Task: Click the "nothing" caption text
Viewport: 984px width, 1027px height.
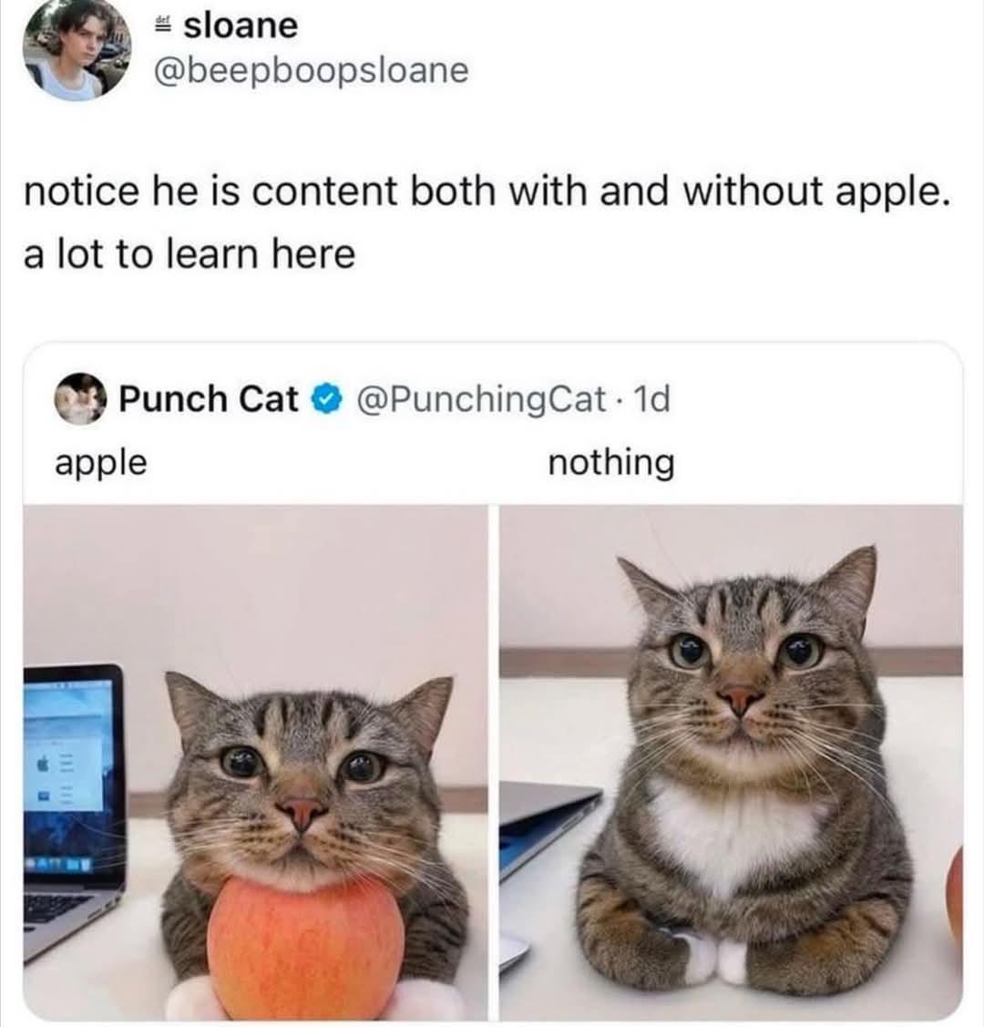Action: pyautogui.click(x=610, y=463)
